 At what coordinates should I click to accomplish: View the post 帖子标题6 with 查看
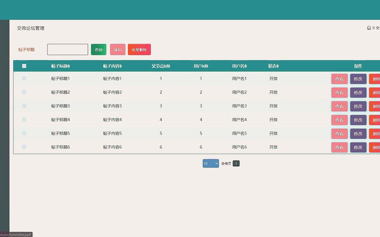(x=340, y=147)
